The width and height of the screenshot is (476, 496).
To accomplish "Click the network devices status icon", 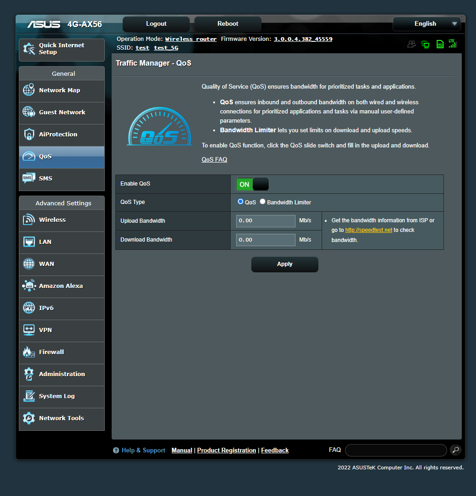I will click(425, 44).
